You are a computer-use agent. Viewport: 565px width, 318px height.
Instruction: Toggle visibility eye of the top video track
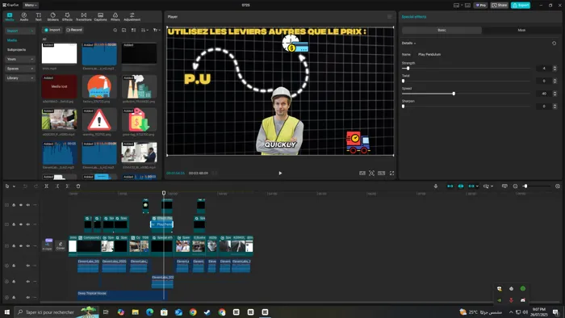coord(21,205)
